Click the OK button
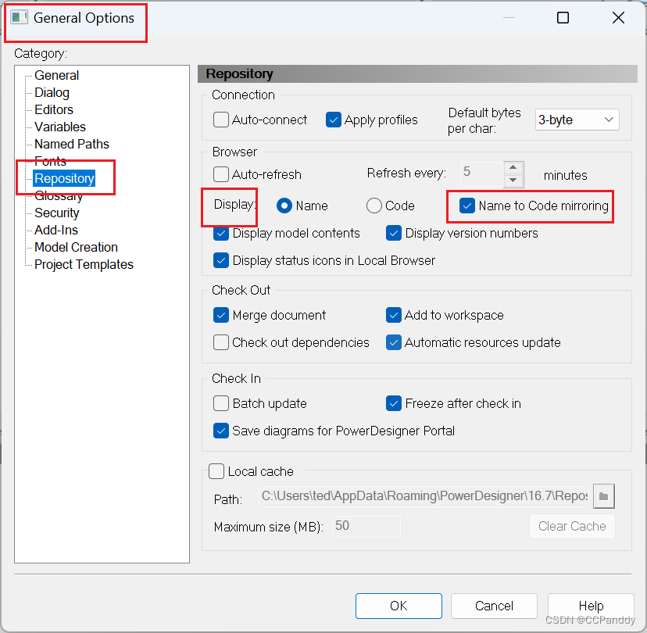Image resolution: width=647 pixels, height=633 pixels. [x=399, y=606]
